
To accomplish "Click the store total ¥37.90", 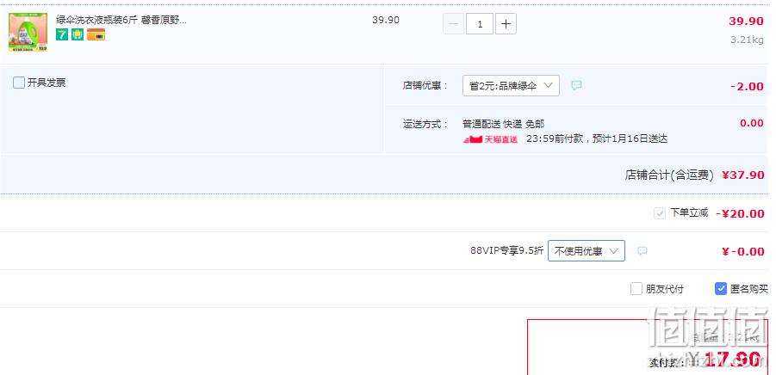I will [743, 175].
